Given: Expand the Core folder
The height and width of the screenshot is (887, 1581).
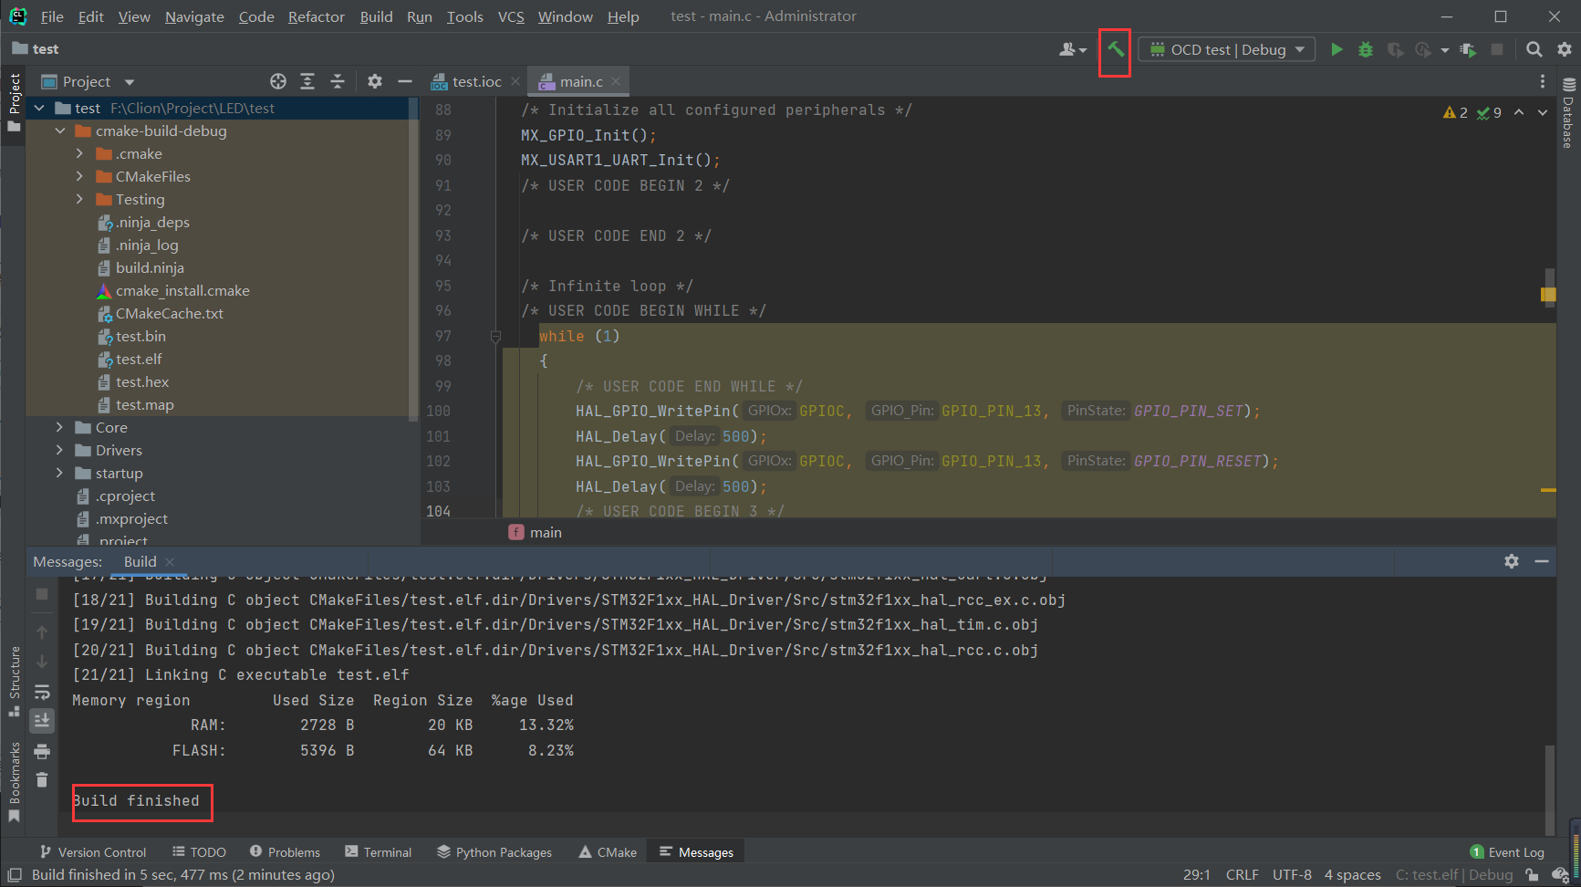Looking at the screenshot, I should pos(59,427).
